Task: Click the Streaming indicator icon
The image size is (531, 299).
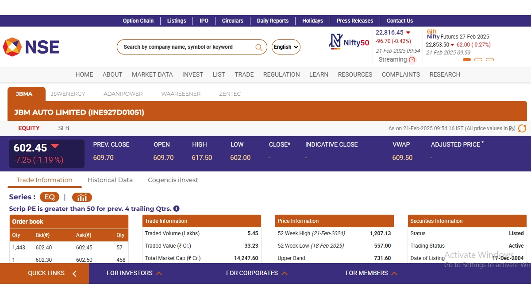Action: pos(412,60)
